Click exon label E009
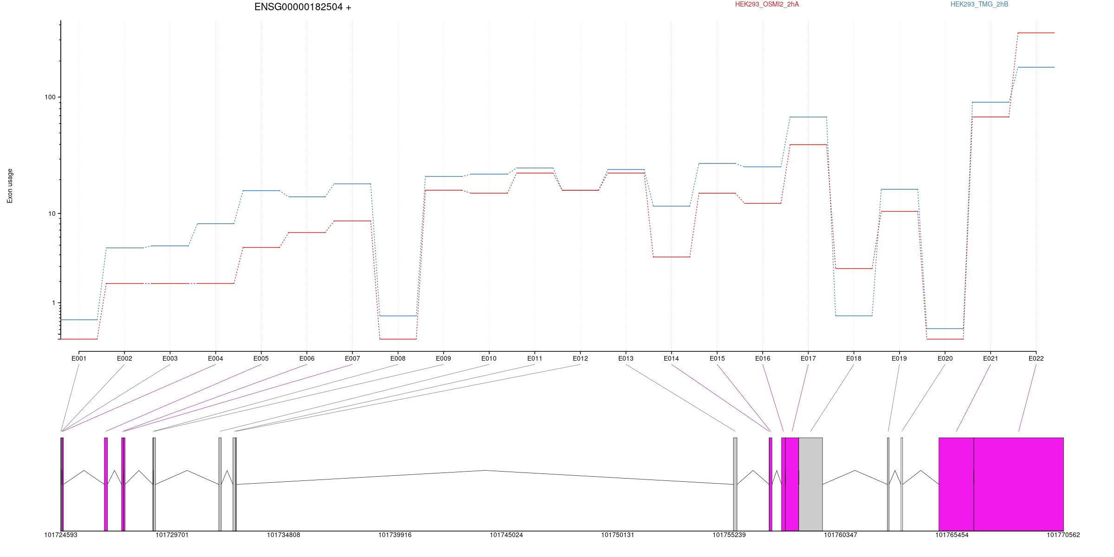Viewport: 1114px width, 557px height. click(443, 358)
